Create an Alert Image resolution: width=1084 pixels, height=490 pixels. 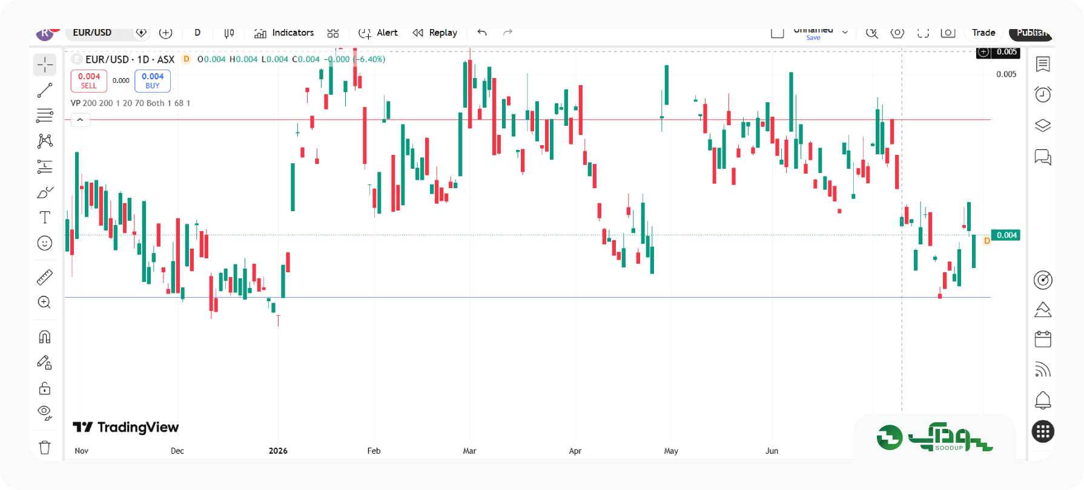378,33
